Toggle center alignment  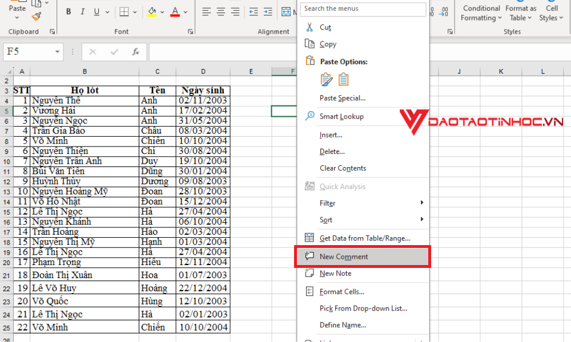(220, 11)
